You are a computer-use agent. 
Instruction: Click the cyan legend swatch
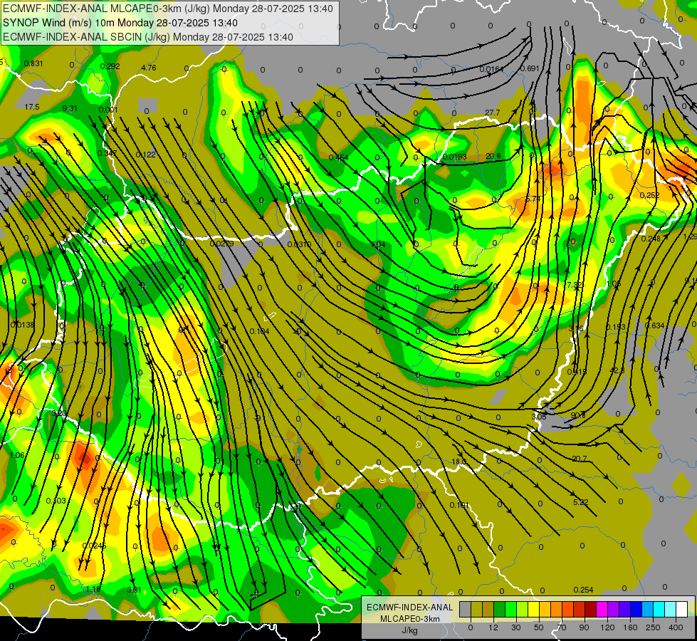click(659, 609)
